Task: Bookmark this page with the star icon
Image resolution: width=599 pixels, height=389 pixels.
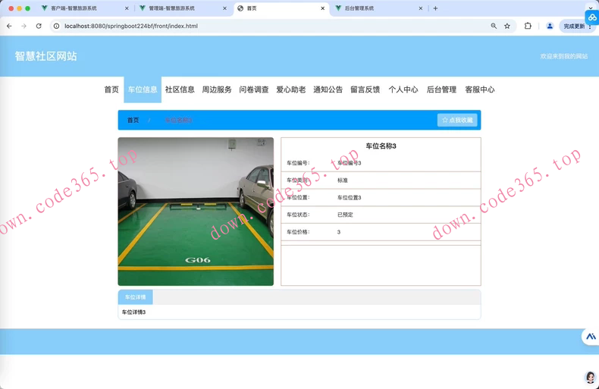Action: 507,26
